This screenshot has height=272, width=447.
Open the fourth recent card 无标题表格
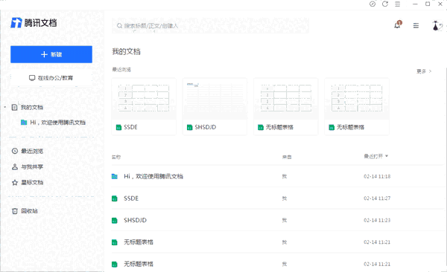click(x=357, y=106)
